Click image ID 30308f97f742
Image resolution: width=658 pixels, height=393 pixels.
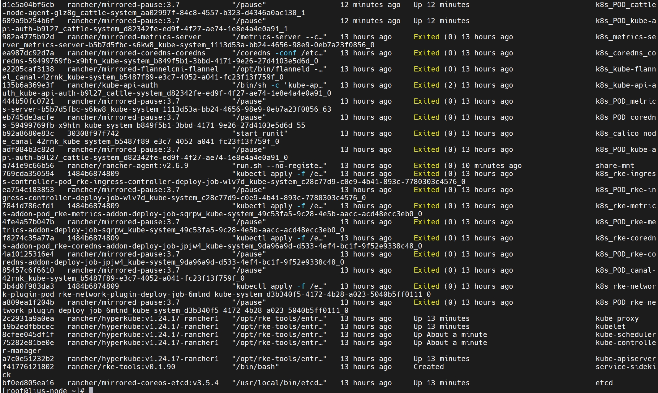[93, 134]
